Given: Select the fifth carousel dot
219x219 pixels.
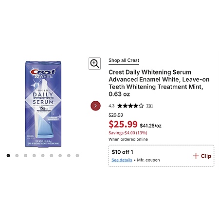Looking at the screenshot, I should [x=43, y=156].
